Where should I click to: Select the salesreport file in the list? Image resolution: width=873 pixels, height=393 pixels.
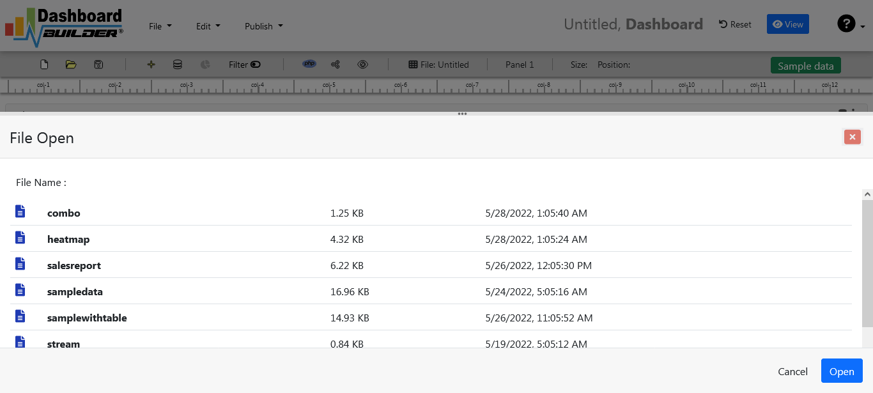[73, 265]
